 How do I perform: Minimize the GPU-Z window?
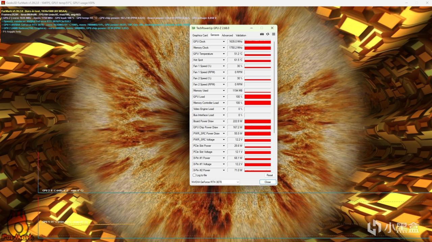coord(252,28)
